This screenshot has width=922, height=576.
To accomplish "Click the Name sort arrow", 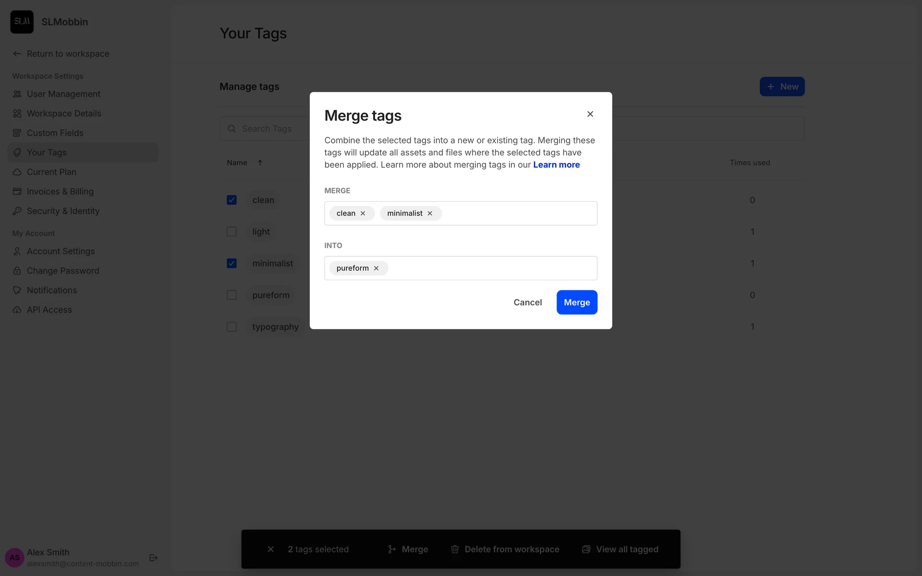I will (260, 163).
